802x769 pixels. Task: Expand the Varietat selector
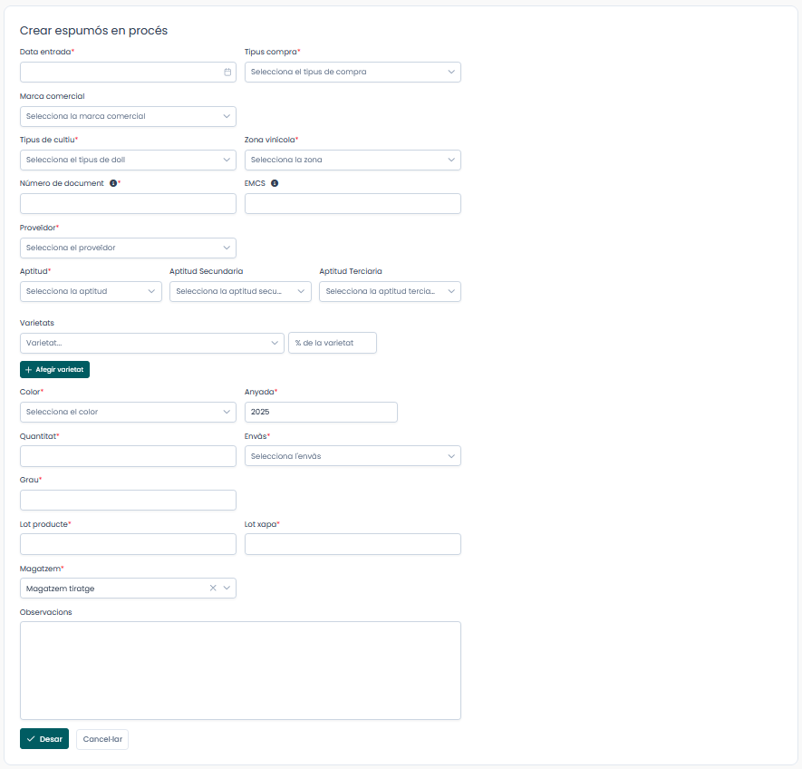152,343
